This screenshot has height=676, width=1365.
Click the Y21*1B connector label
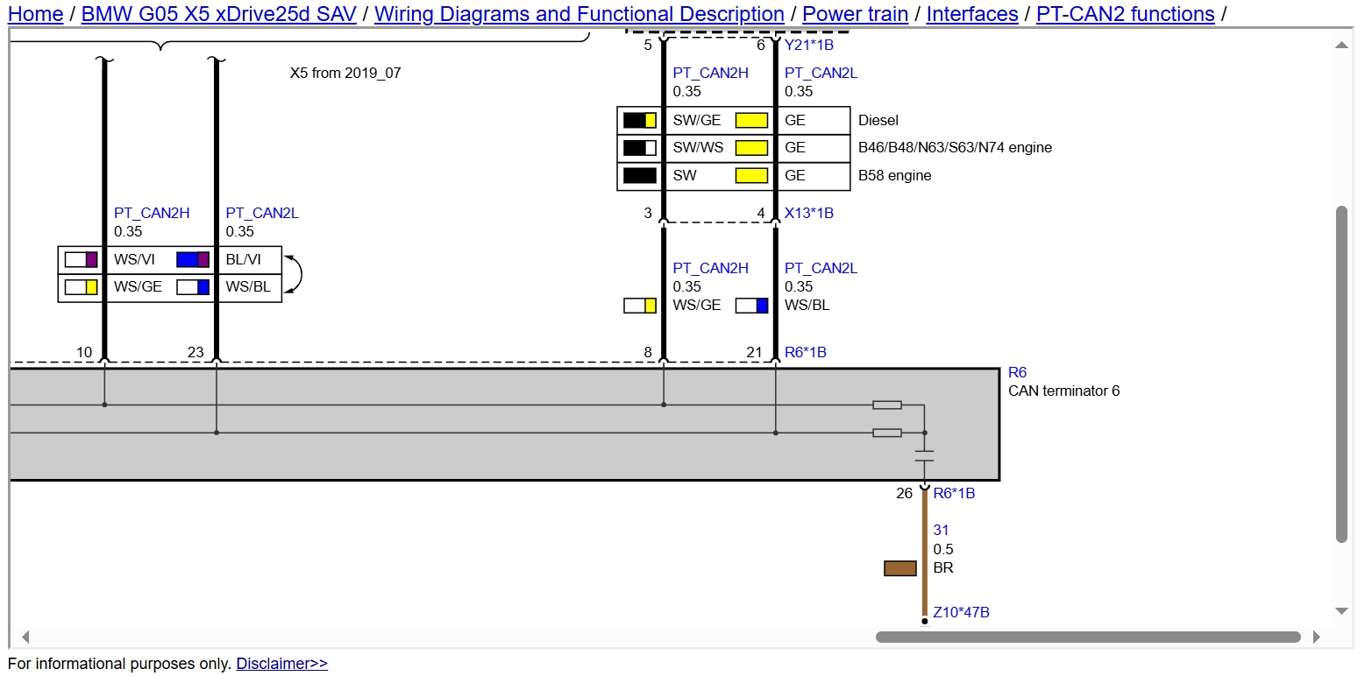point(809,45)
